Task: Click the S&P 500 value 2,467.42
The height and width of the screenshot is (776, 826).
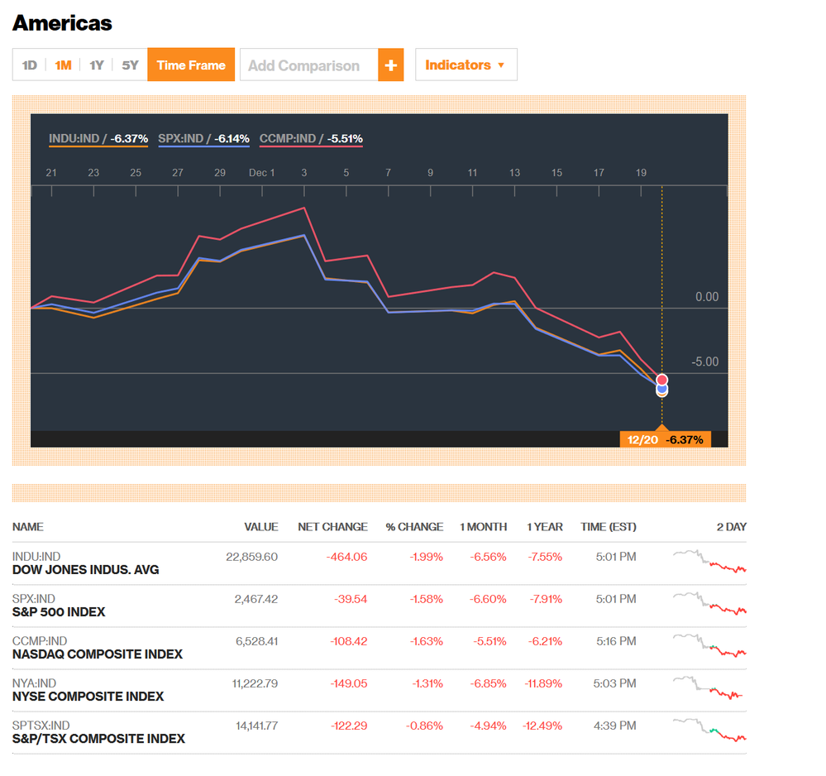Action: pyautogui.click(x=256, y=599)
